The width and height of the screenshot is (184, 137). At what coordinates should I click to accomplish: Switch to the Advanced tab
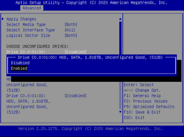[x=32, y=8]
